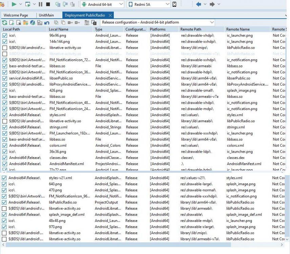The height and width of the screenshot is (254, 290).
Task: Click the horizontal scrollbar thumb
Action: 118,245
